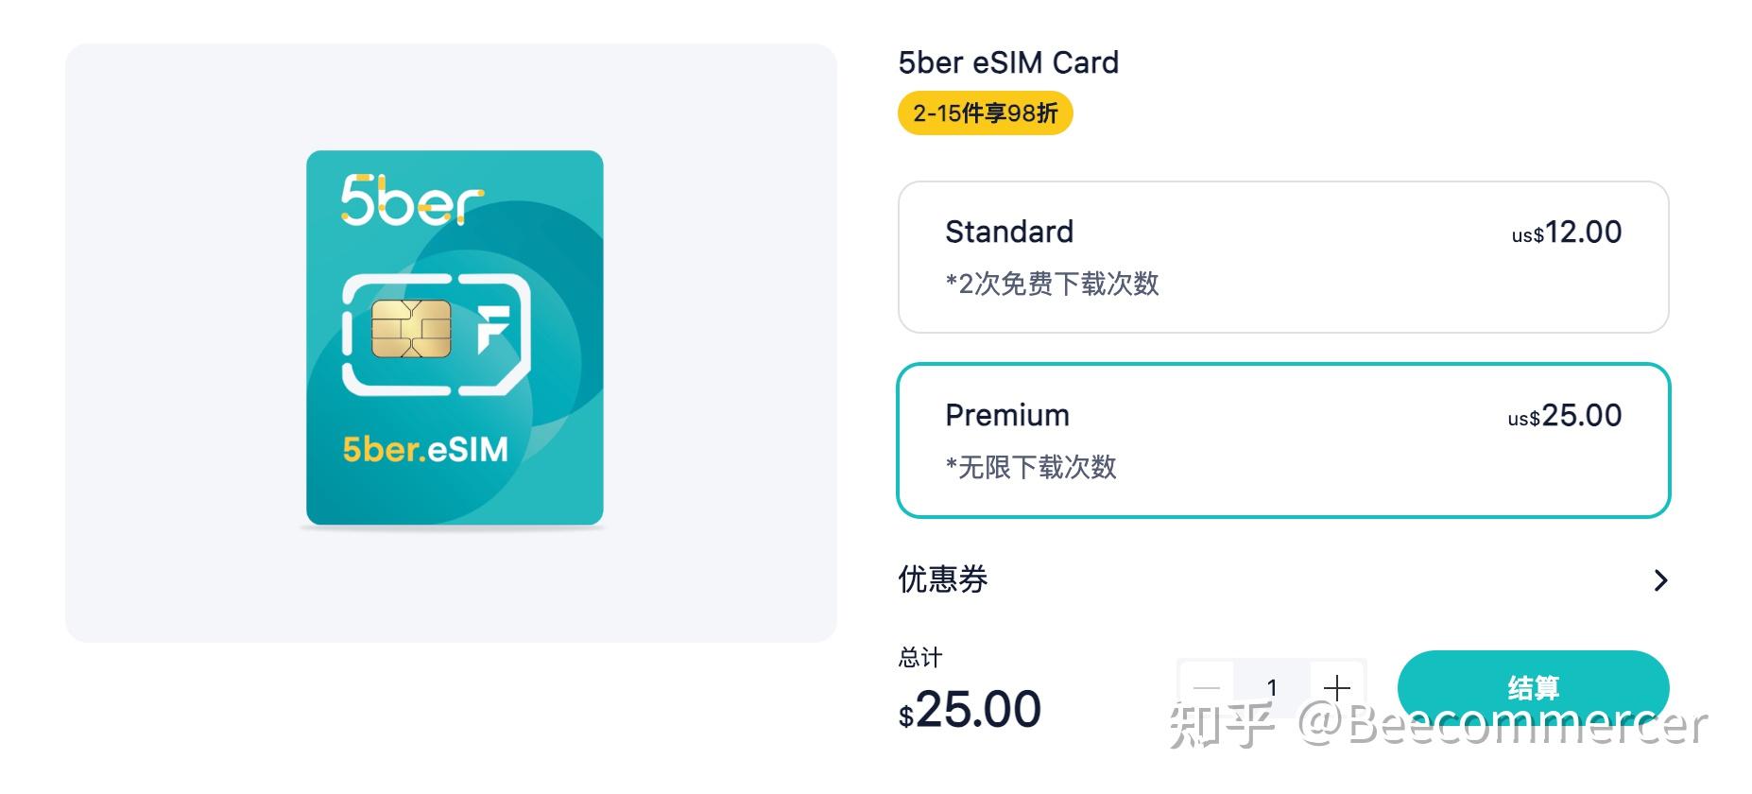
Task: Open the 5ber eSIM Card product title
Action: pos(1008,62)
